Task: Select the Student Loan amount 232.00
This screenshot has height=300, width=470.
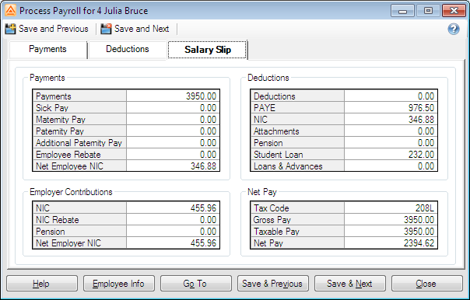Action: pyautogui.click(x=391, y=155)
